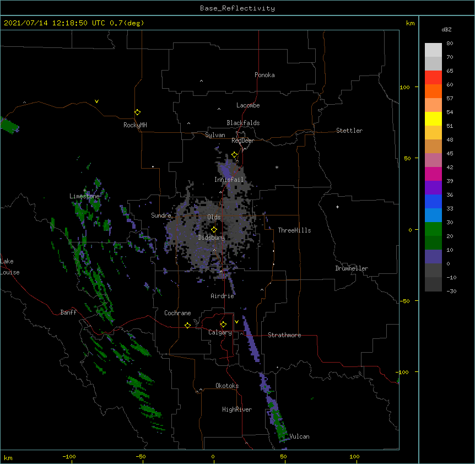Click the Stettler city label
The height and width of the screenshot is (464, 475).
point(349,131)
